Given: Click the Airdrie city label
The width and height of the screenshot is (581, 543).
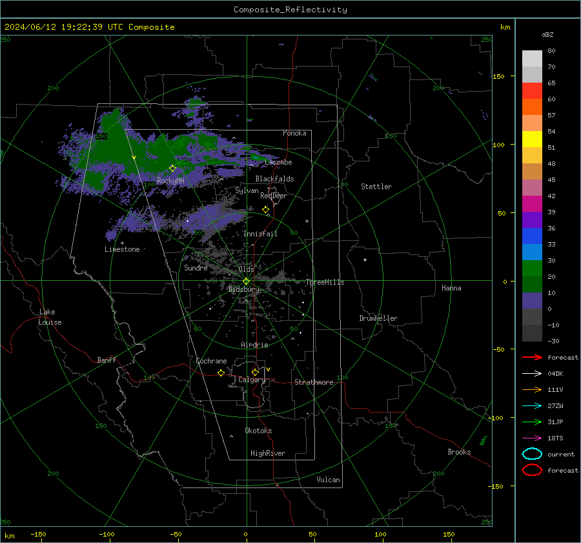Looking at the screenshot, I should tap(254, 345).
